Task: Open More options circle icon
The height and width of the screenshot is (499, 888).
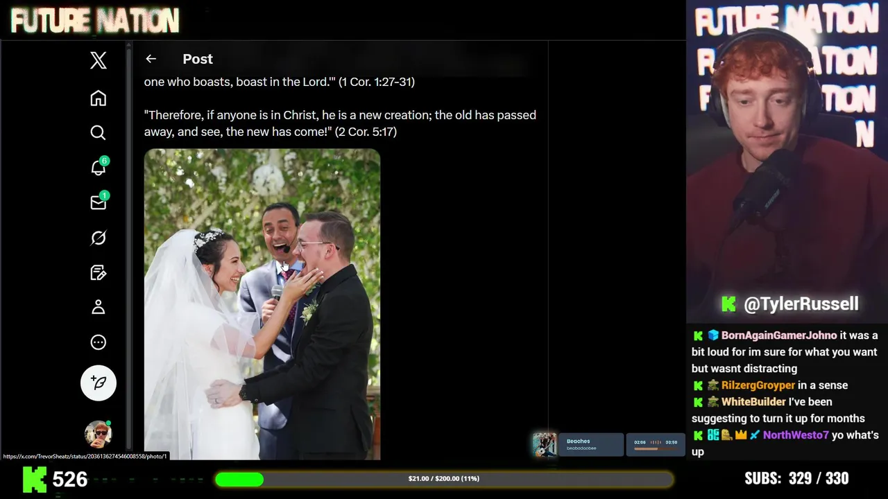Action: [x=99, y=342]
